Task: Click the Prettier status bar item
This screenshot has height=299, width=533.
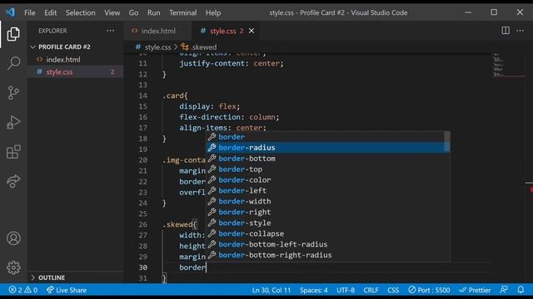Action: click(x=475, y=290)
